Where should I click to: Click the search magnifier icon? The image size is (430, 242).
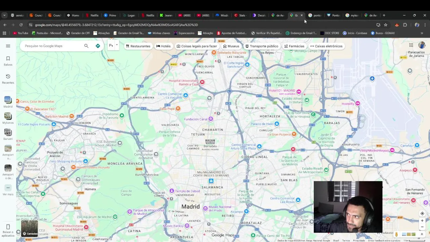click(x=86, y=46)
